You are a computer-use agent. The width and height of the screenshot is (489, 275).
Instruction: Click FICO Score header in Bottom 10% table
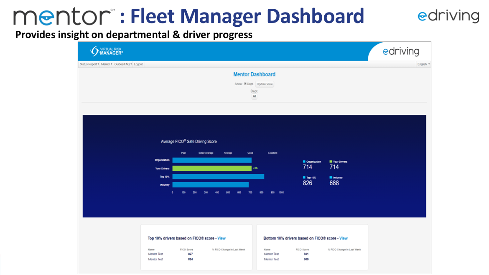[x=302, y=250]
